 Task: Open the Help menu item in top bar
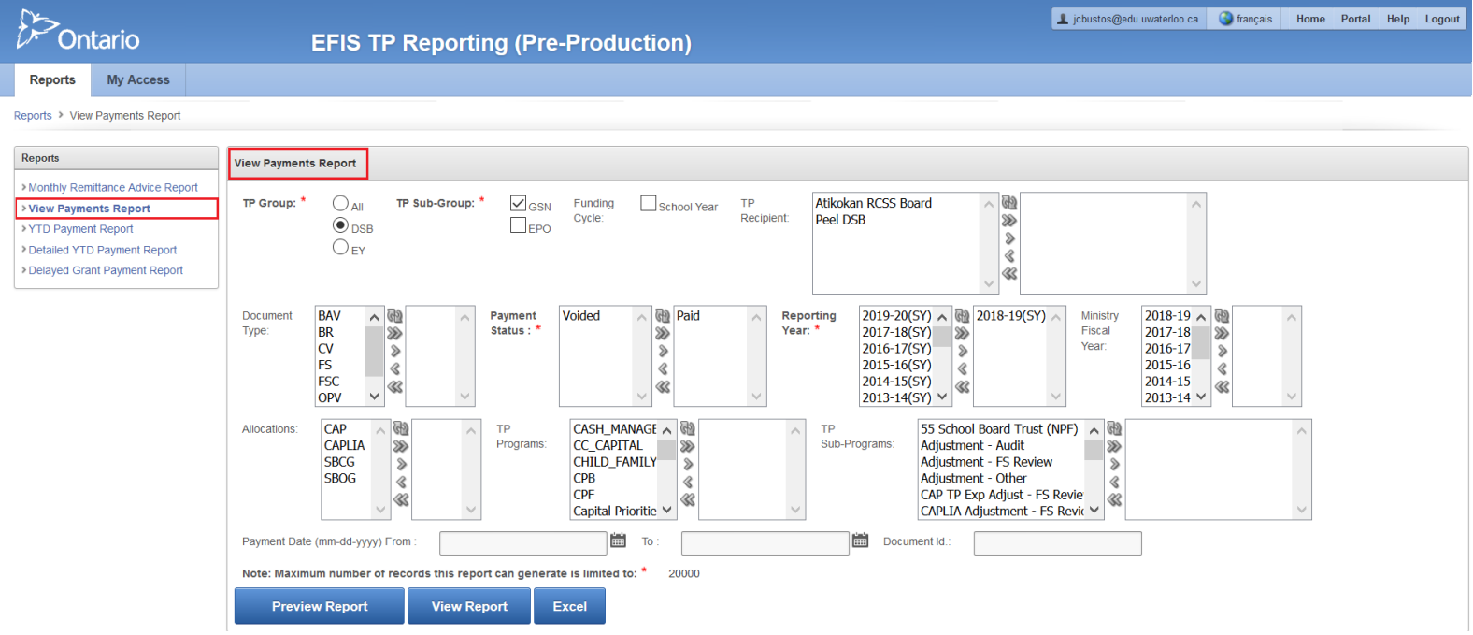tap(1397, 19)
